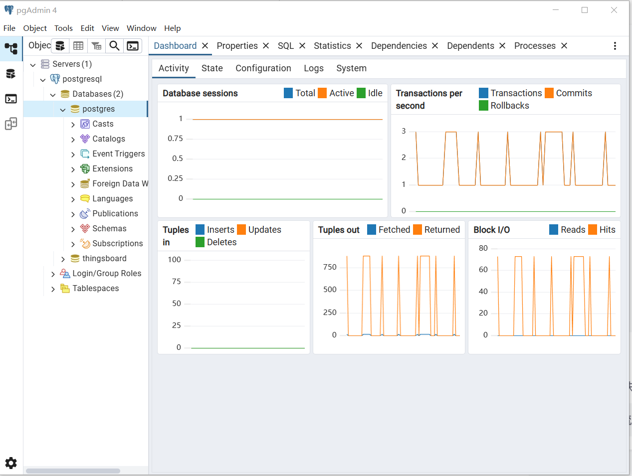Image resolution: width=632 pixels, height=476 pixels.
Task: Close the Processes tab
Action: tap(564, 46)
